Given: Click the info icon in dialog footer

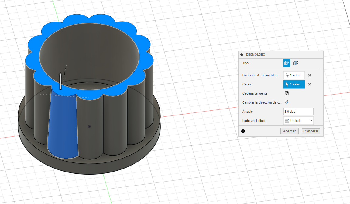Looking at the screenshot, I should point(243,131).
